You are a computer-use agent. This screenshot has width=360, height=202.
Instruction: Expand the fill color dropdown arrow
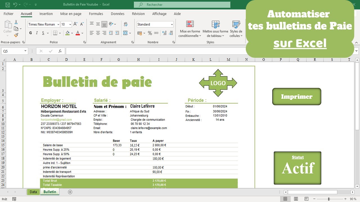[x=72, y=33]
